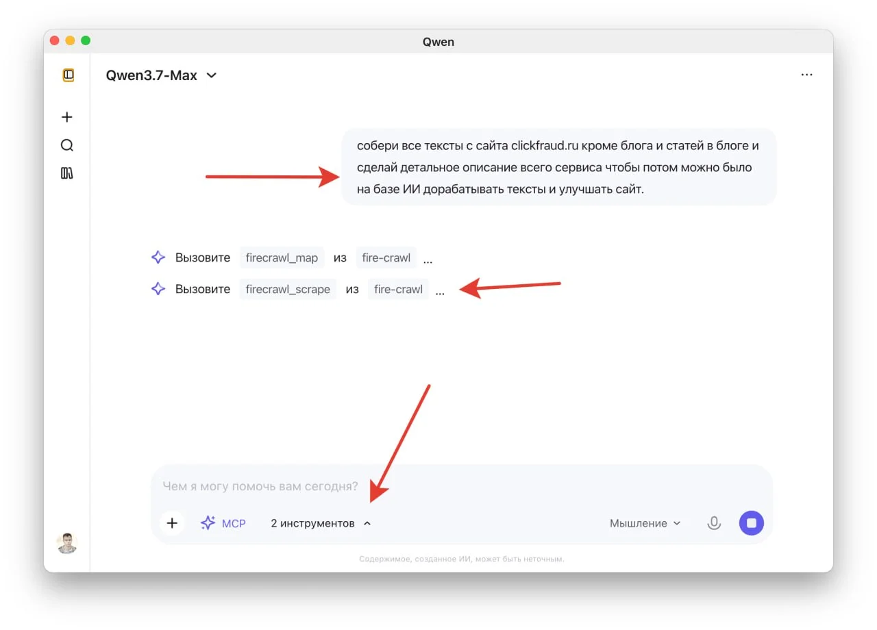Open the Qwen3.7-Max model selector

coord(161,75)
